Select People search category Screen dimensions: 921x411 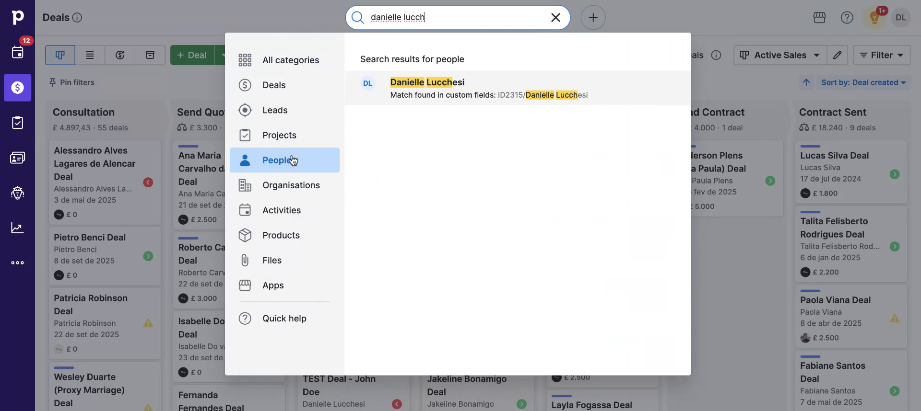(x=284, y=160)
